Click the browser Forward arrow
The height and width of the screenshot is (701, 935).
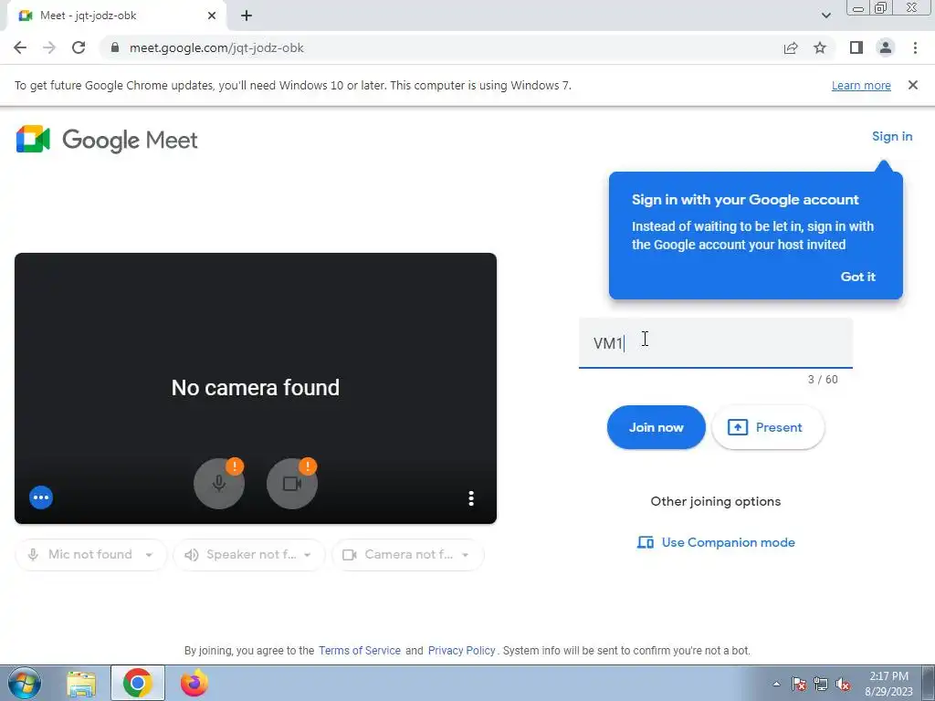point(49,47)
